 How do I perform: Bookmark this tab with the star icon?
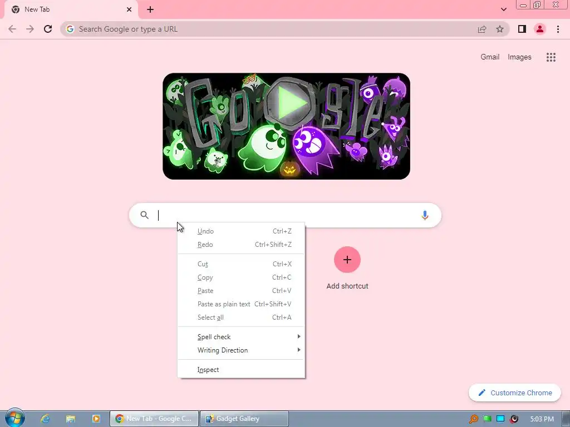tap(500, 29)
